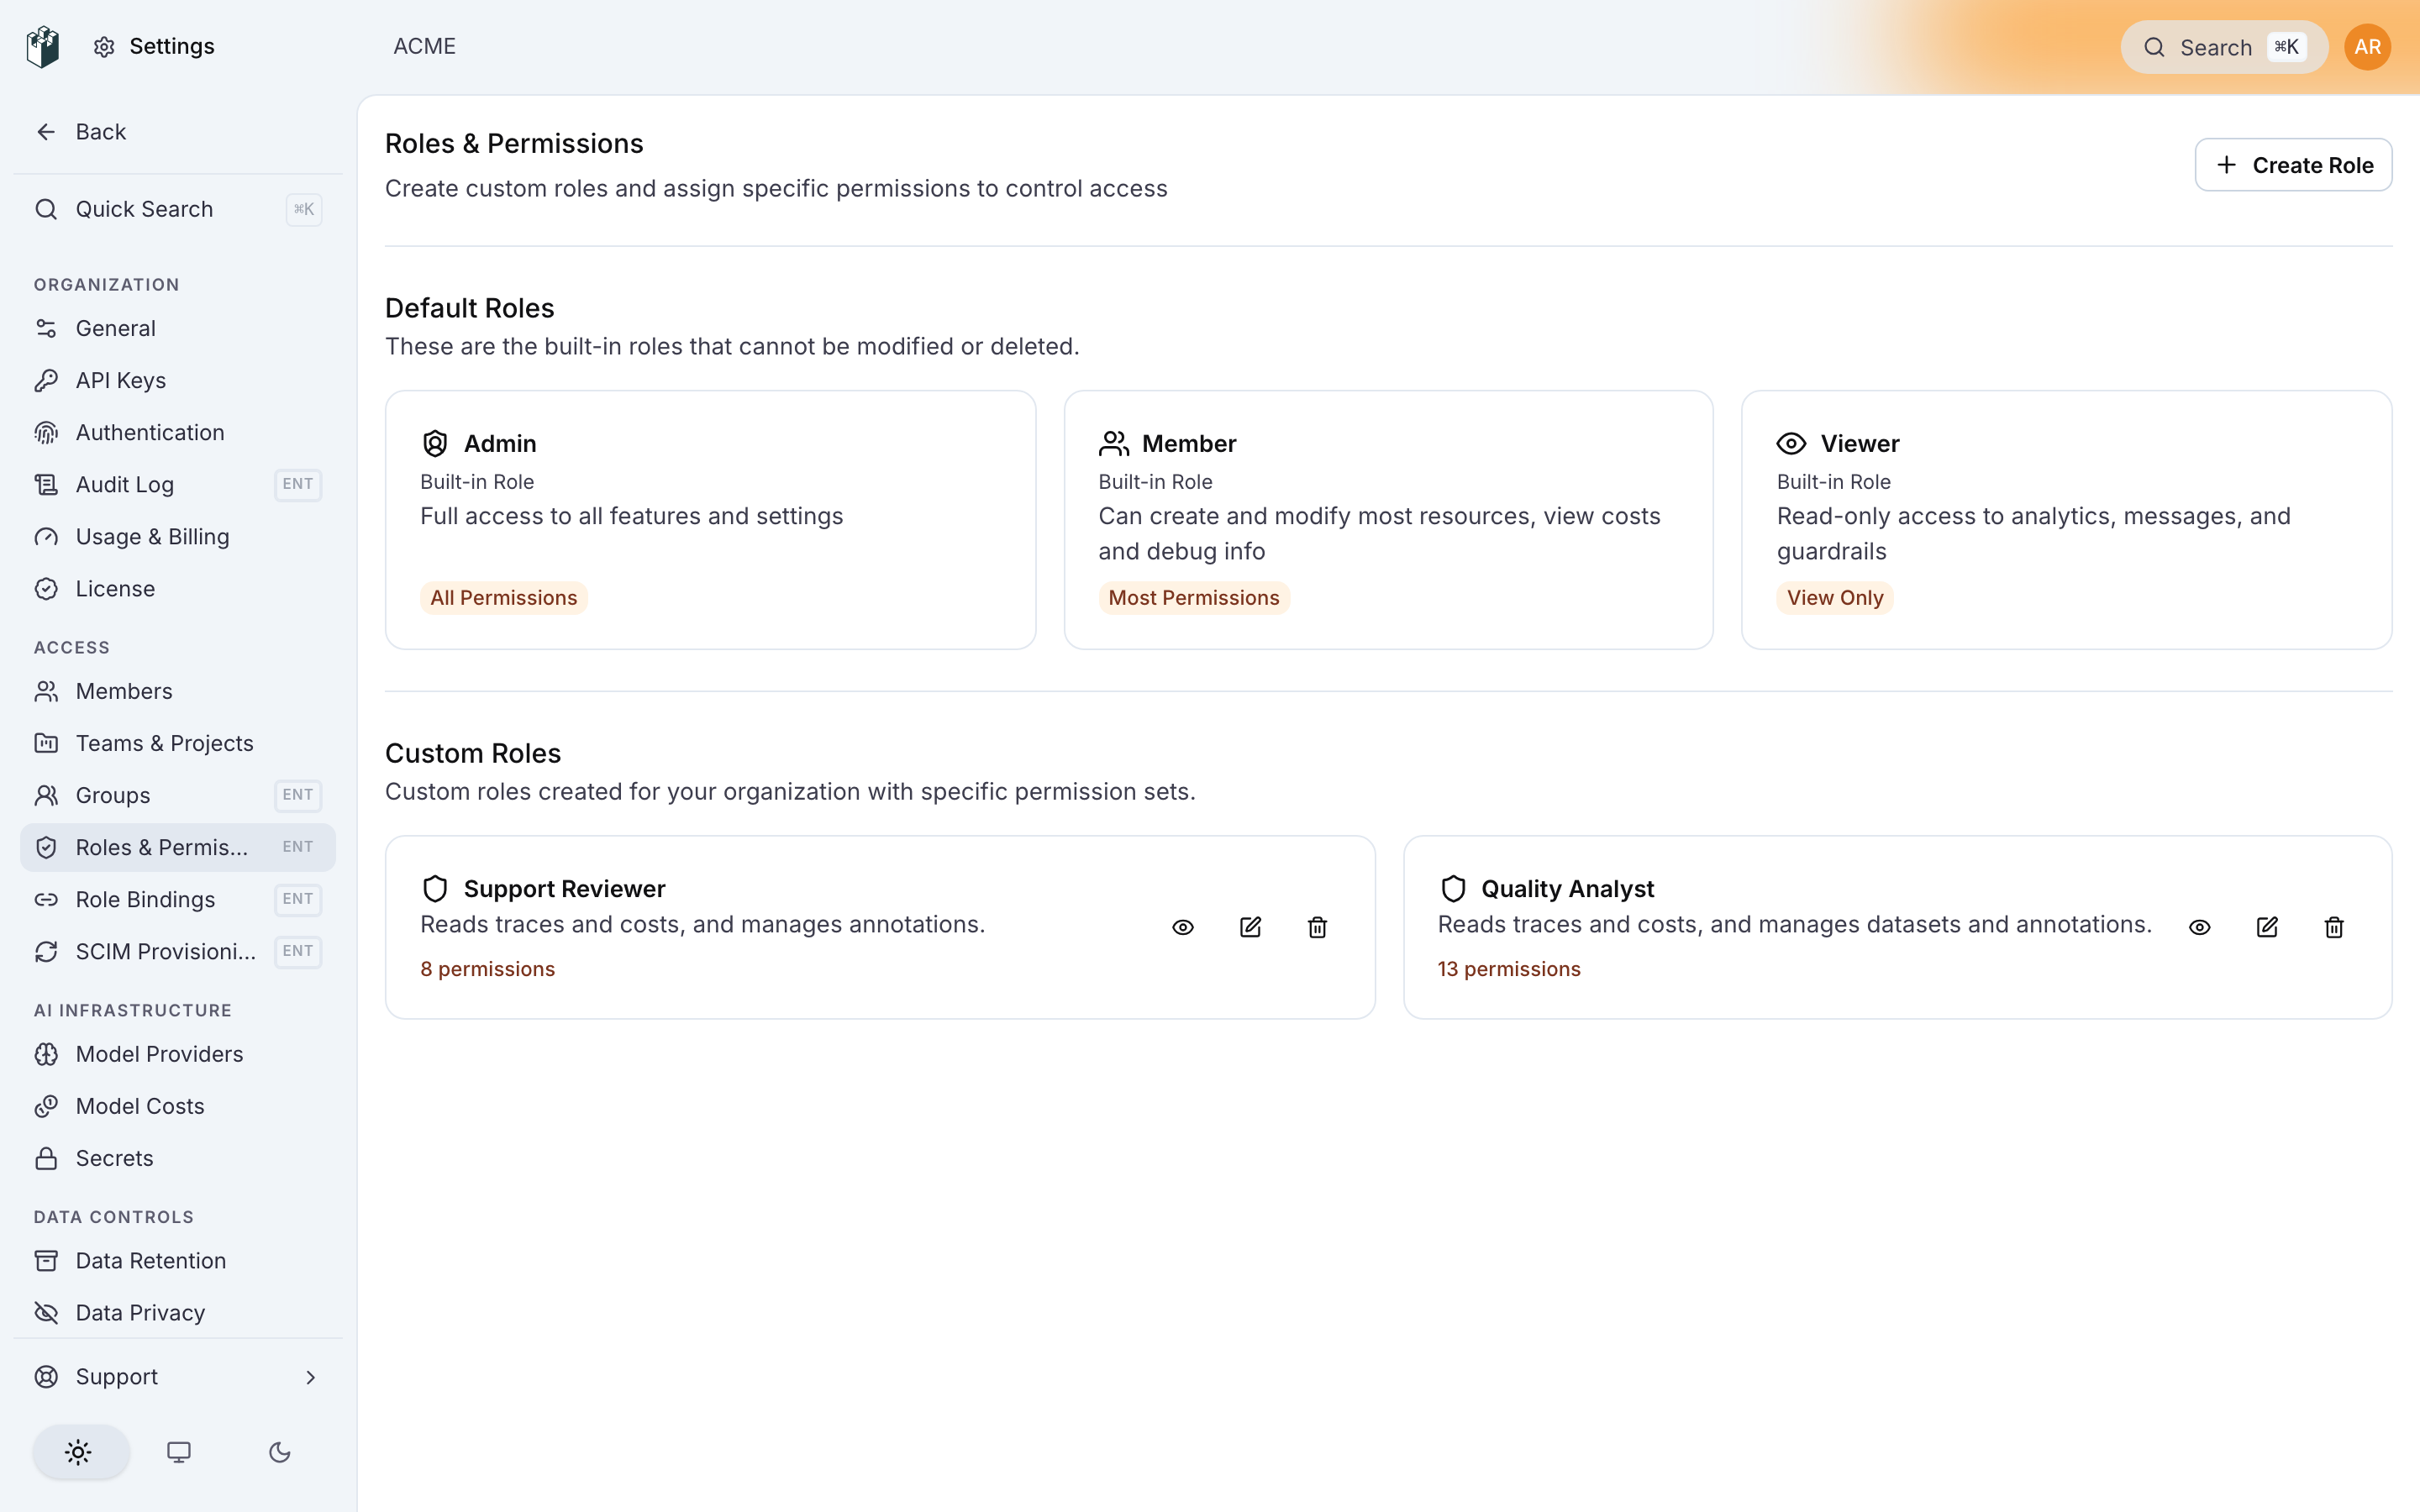Open the AR user avatar menu
2420x1512 pixels.
pyautogui.click(x=2367, y=47)
